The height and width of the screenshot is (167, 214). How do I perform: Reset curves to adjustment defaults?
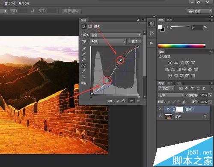(x=124, y=101)
